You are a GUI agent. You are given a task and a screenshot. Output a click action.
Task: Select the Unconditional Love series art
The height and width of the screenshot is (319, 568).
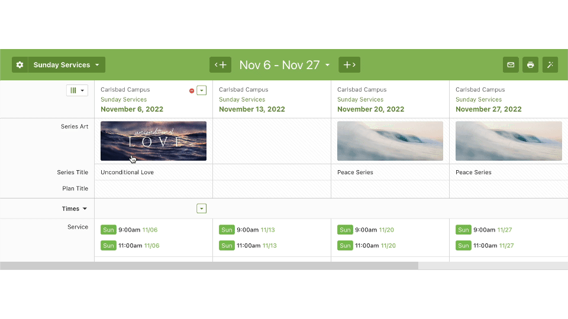[153, 141]
